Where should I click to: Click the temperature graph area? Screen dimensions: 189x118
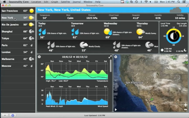tap(77, 71)
